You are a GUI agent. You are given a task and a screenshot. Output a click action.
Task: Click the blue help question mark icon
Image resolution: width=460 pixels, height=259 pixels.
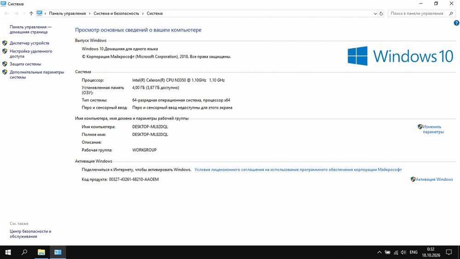click(456, 23)
